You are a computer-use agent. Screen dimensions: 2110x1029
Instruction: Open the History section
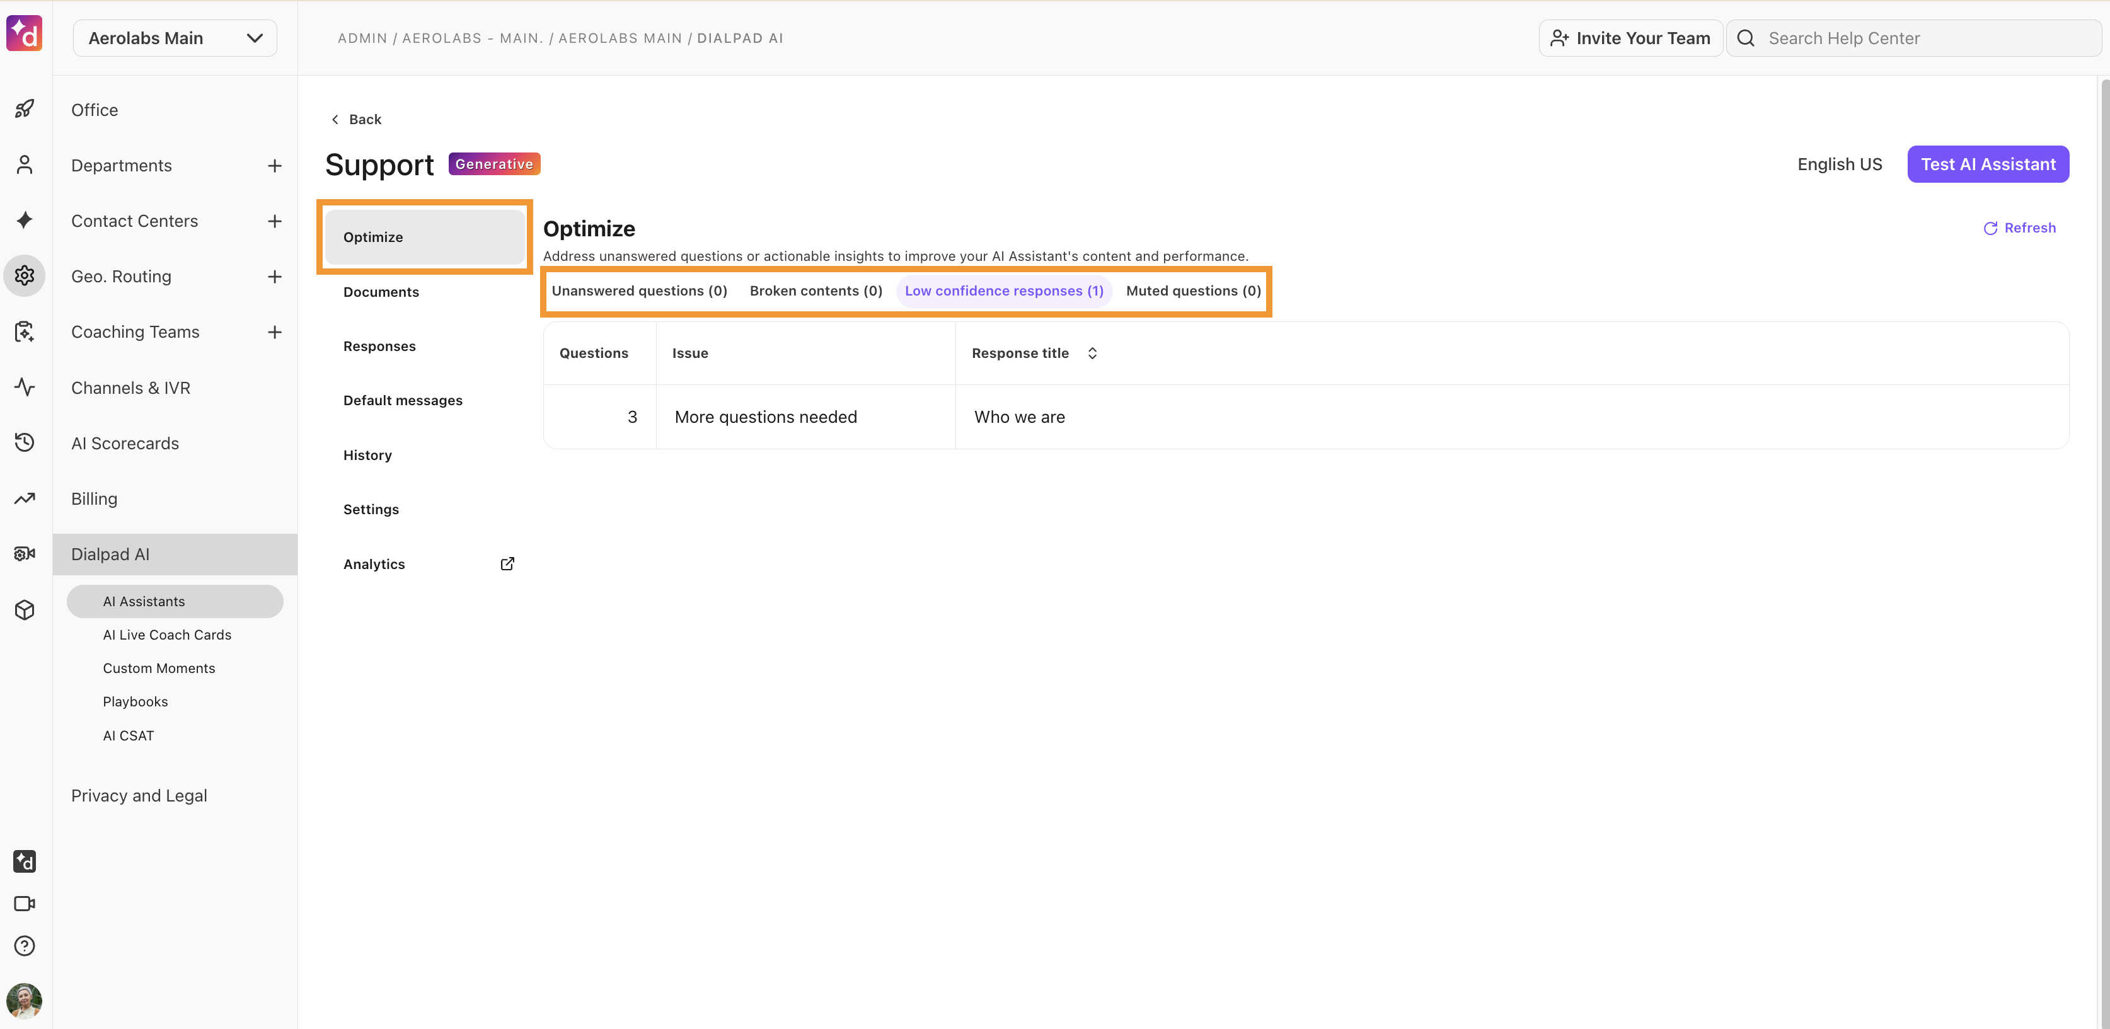click(424, 455)
